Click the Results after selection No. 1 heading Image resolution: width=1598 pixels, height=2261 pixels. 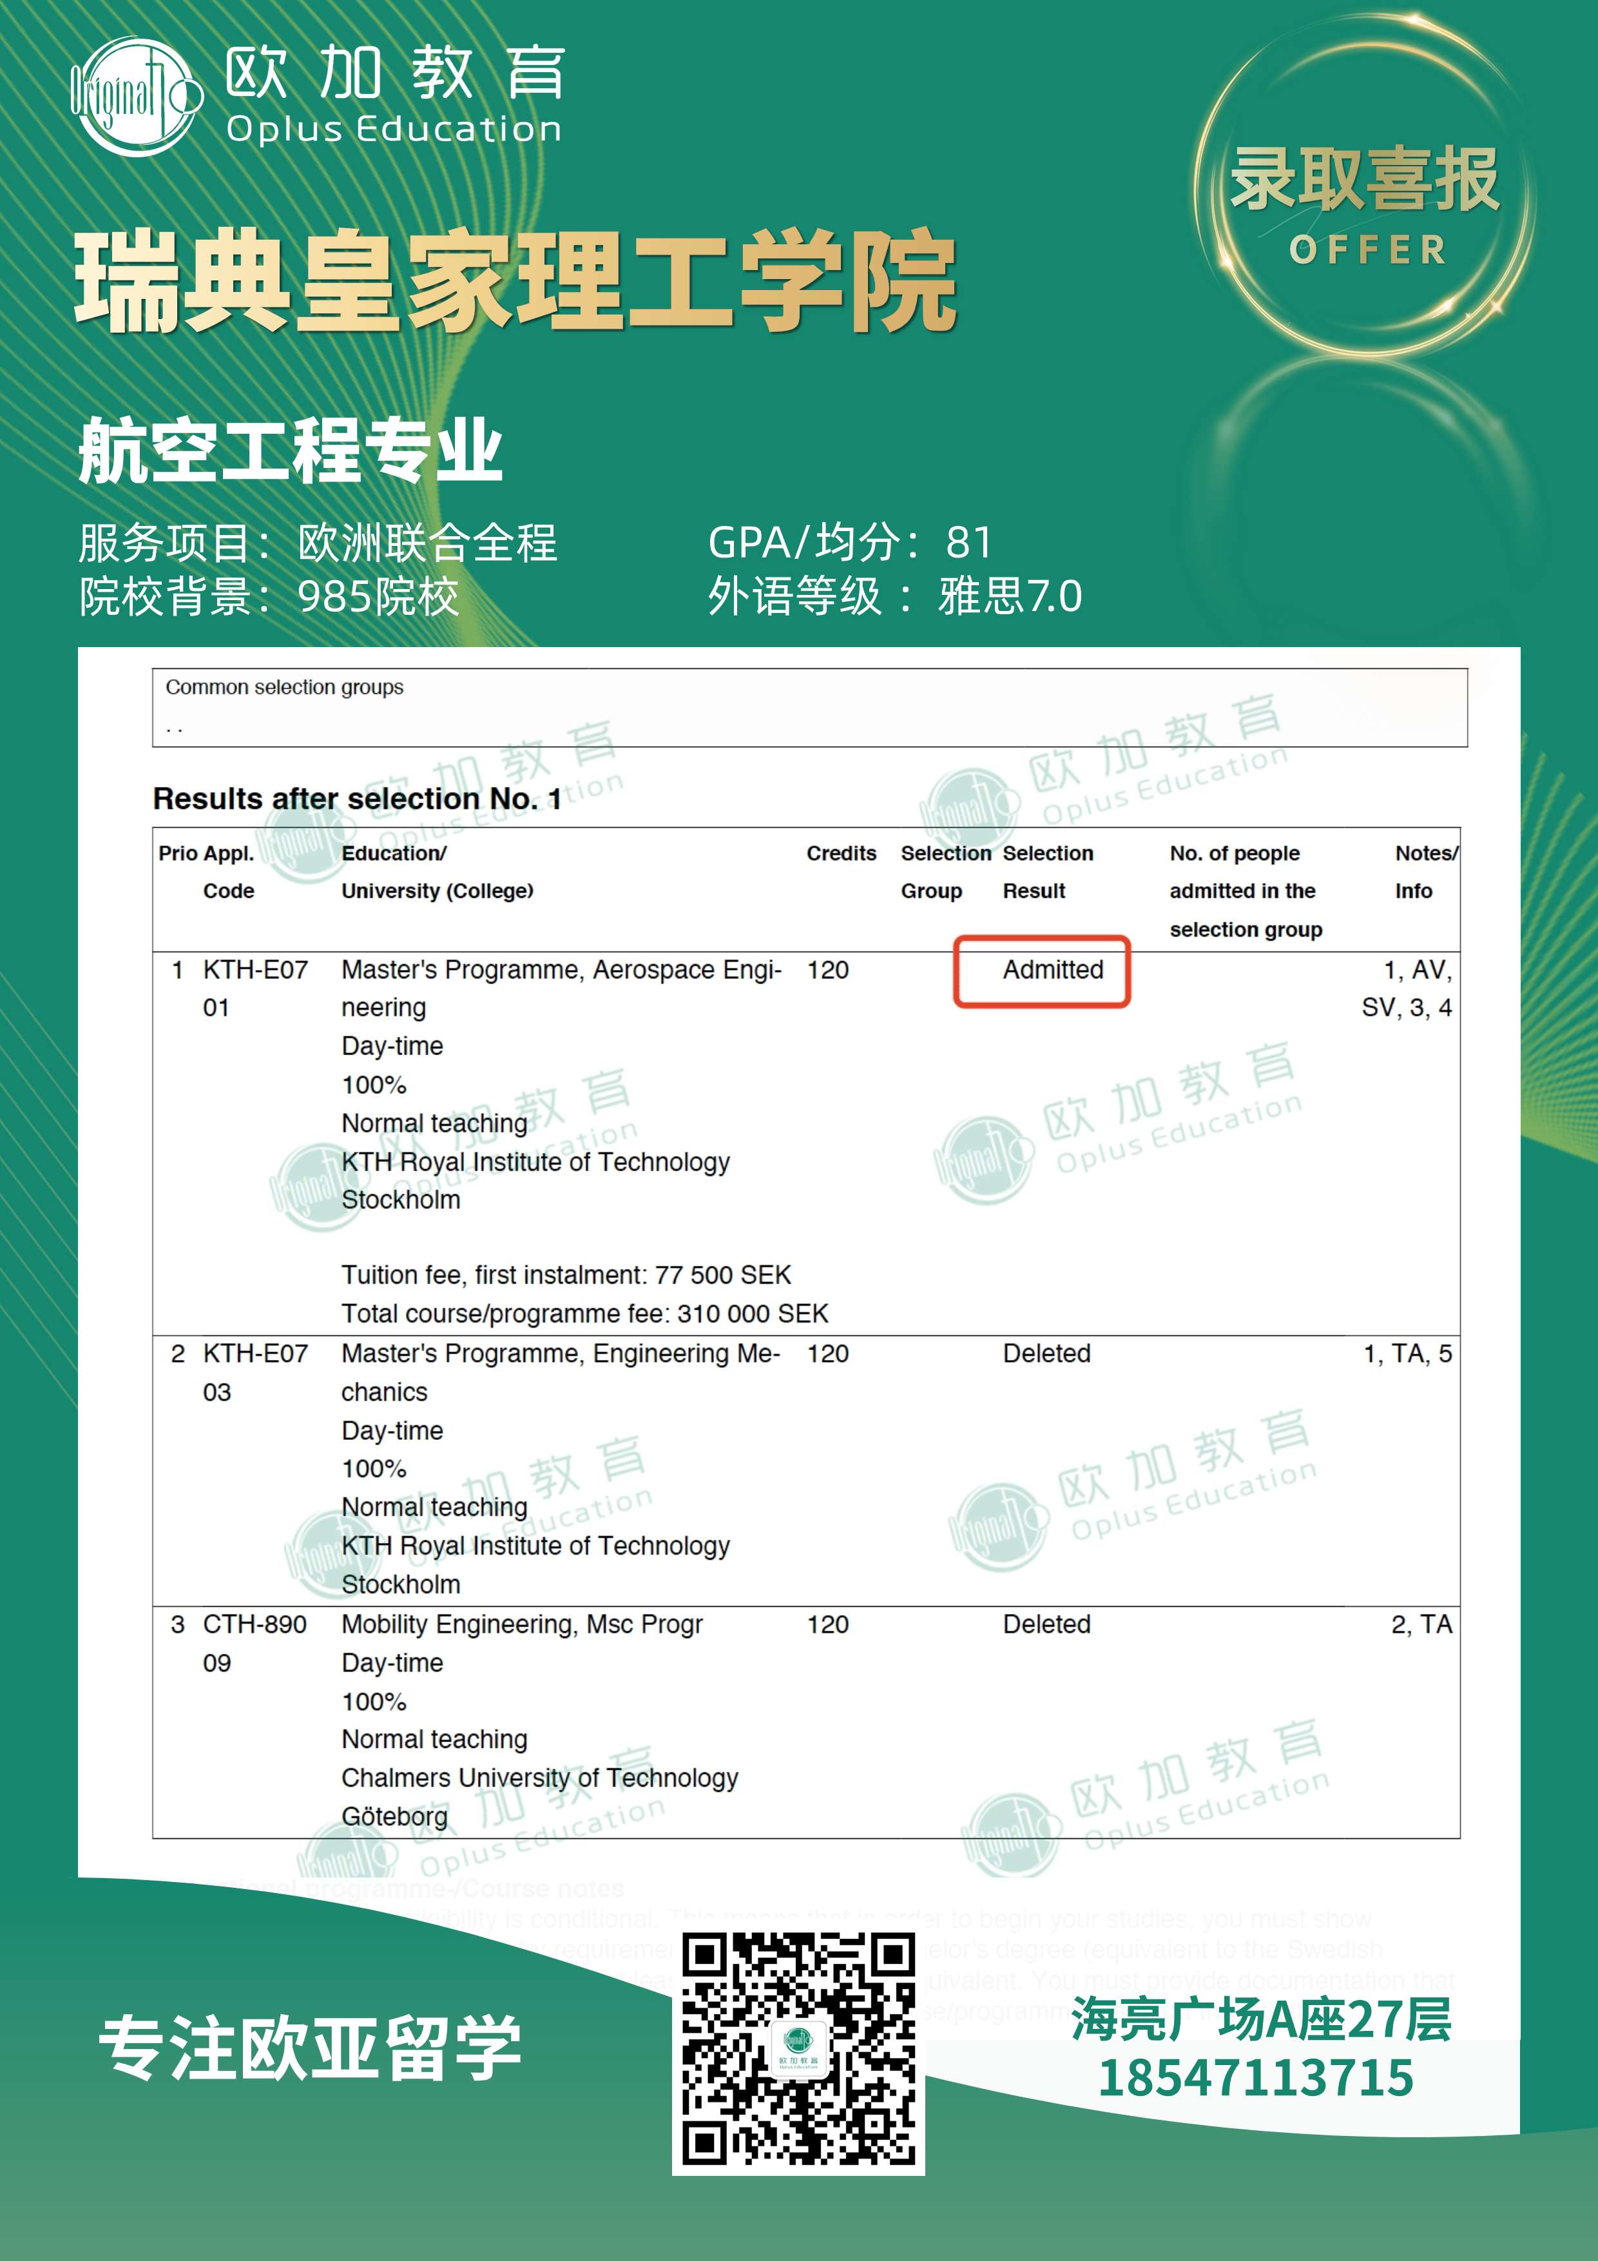click(x=356, y=798)
